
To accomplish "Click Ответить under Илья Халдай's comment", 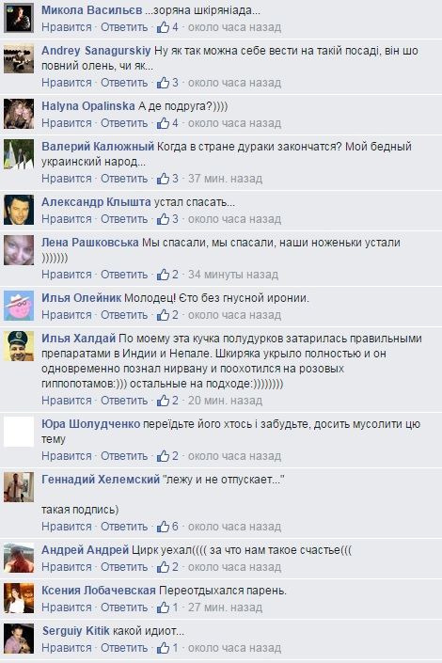I will coord(124,401).
